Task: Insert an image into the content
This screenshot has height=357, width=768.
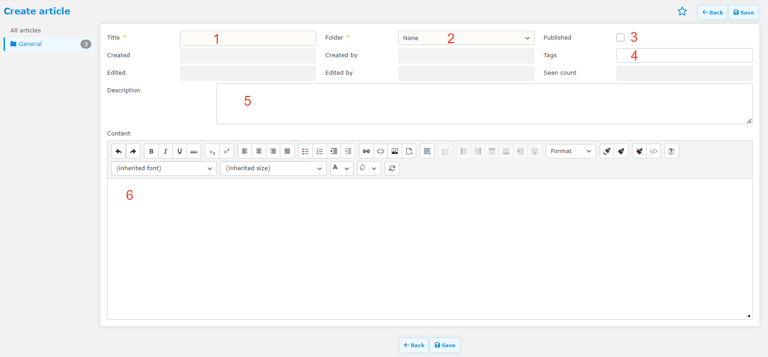Action: pyautogui.click(x=395, y=151)
